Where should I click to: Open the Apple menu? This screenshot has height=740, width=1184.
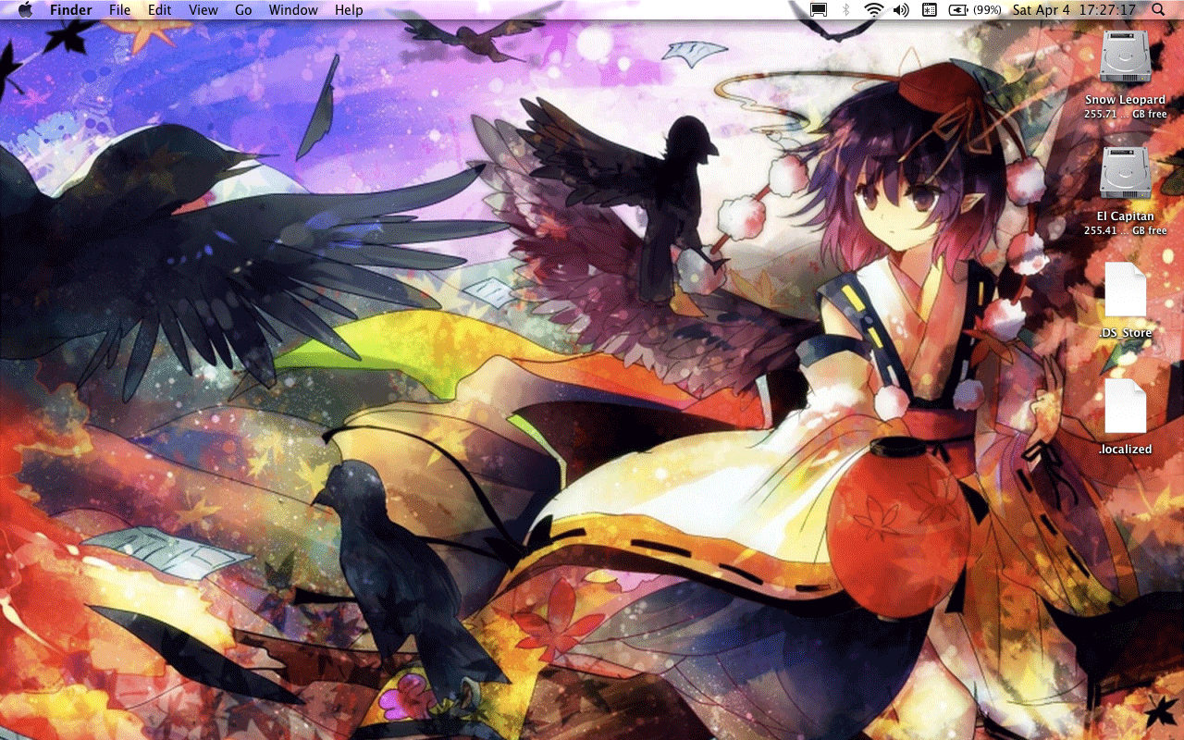25,10
